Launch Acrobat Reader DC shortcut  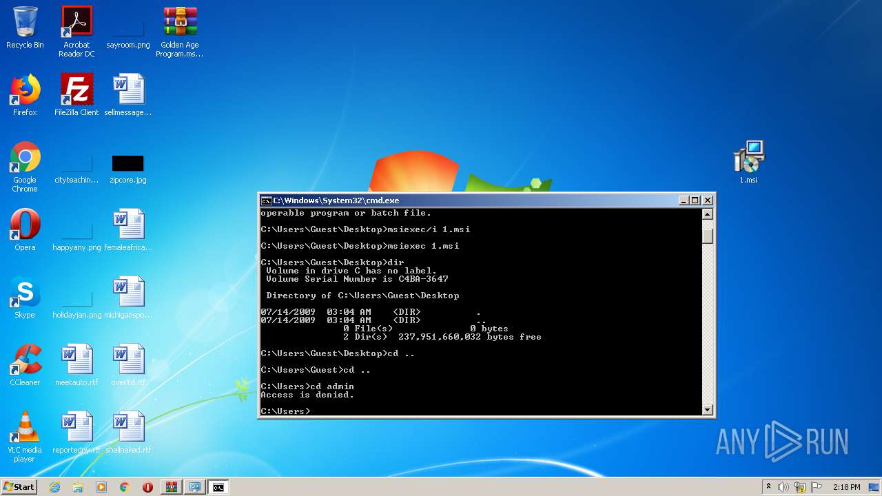click(76, 32)
